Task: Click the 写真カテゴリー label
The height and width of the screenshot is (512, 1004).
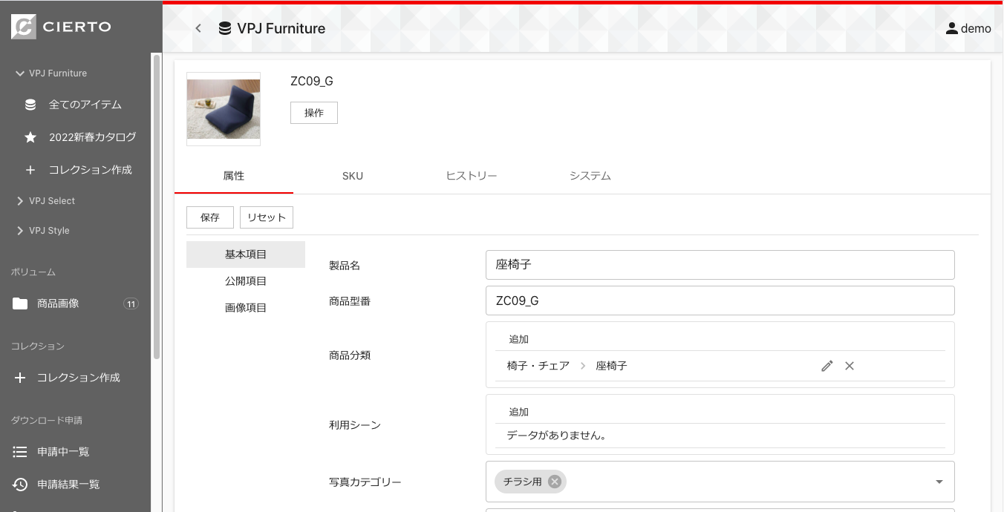Action: point(365,482)
